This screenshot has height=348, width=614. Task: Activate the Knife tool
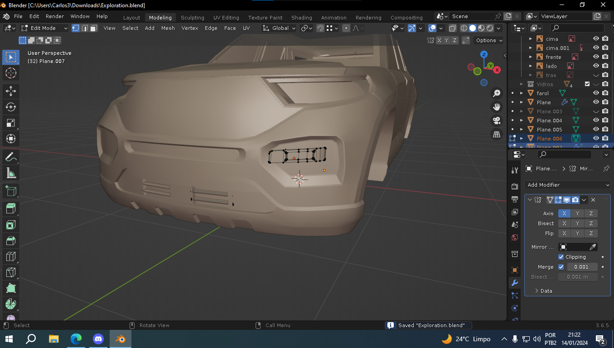point(11,272)
